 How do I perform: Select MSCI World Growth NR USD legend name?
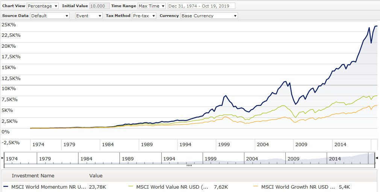click(298, 187)
